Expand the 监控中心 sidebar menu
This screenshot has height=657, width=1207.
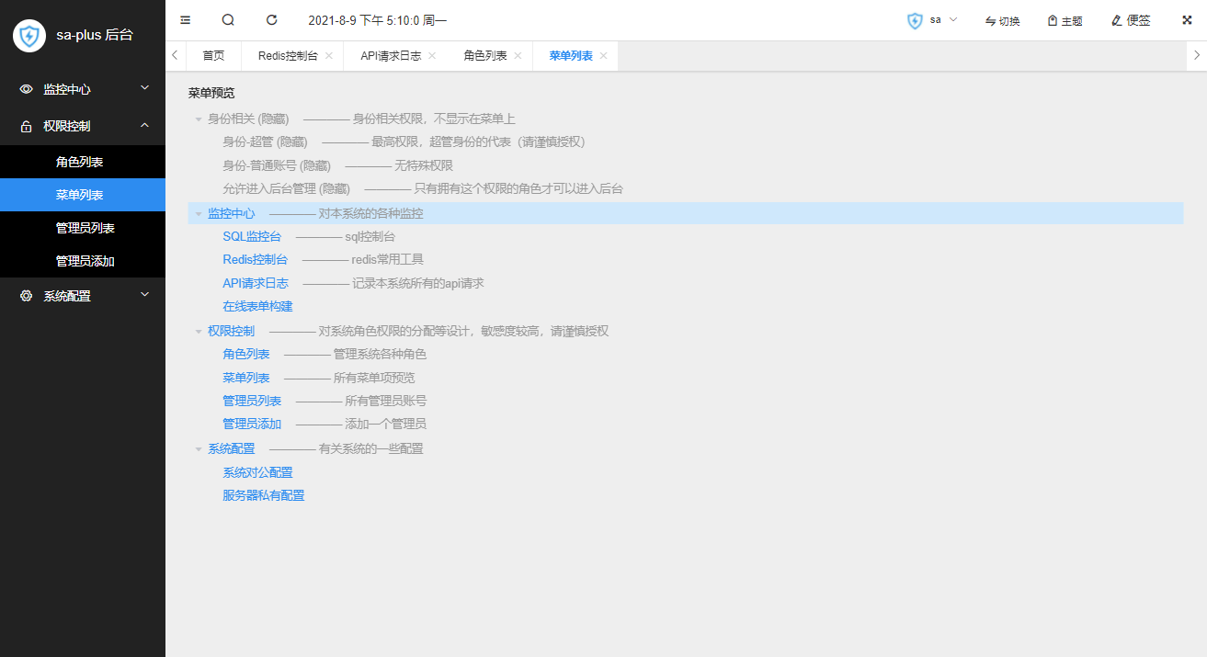point(83,89)
